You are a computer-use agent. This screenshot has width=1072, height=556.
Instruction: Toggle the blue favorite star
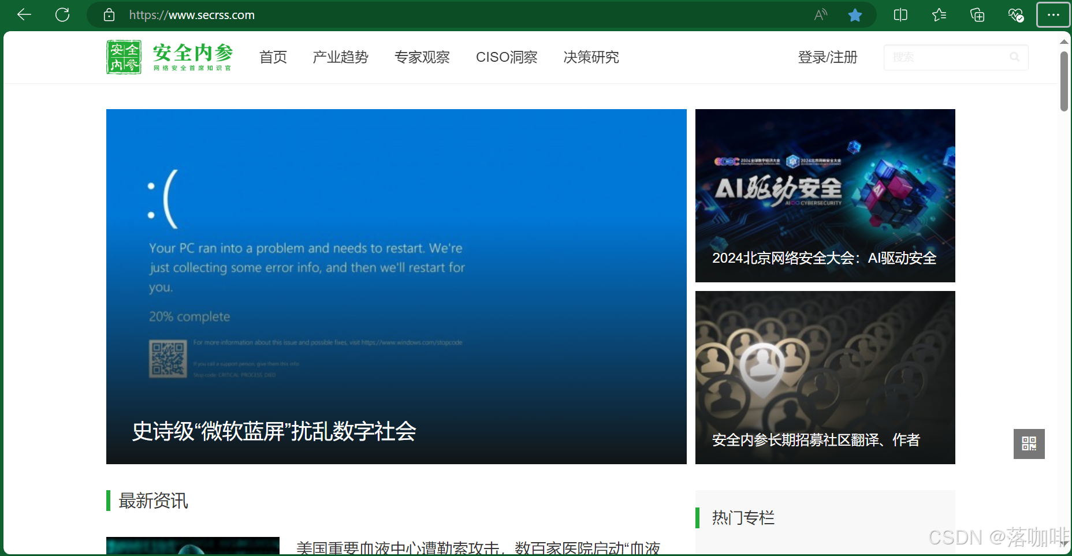tap(855, 15)
